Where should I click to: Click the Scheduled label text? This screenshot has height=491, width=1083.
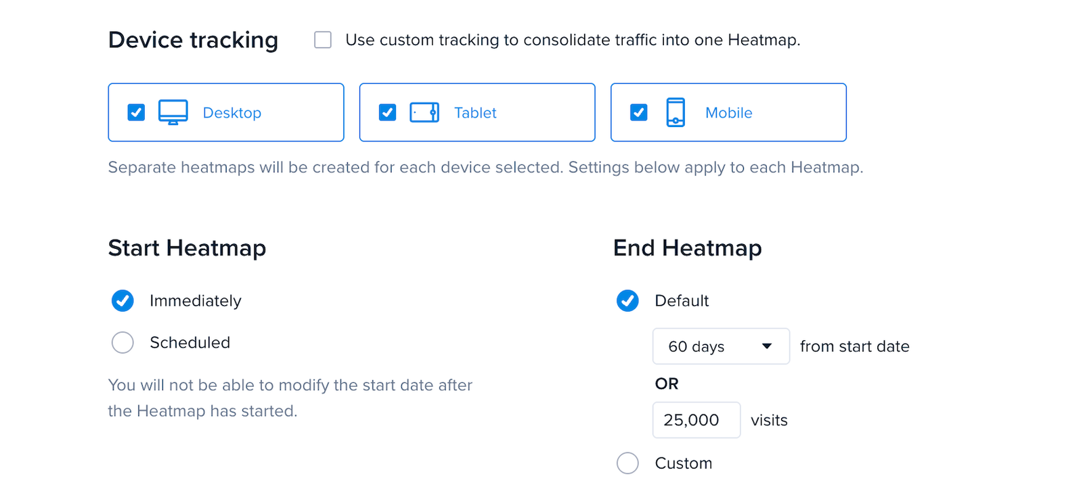[x=190, y=343]
